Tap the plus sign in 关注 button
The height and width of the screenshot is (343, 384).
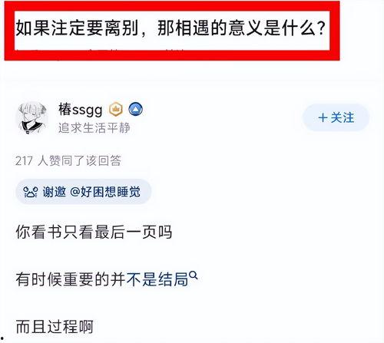click(323, 118)
